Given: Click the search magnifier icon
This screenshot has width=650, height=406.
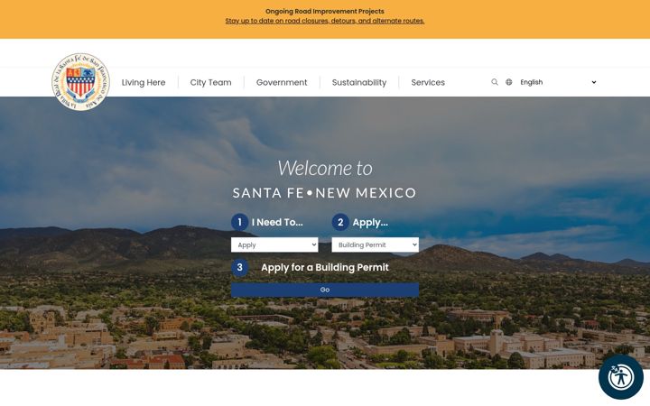Looking at the screenshot, I should (494, 82).
